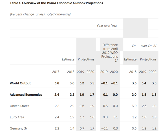Image resolution: width=160 pixels, height=131 pixels.
Task: Click United States' 2019 projection of 2.6
Action: coord(82,106)
